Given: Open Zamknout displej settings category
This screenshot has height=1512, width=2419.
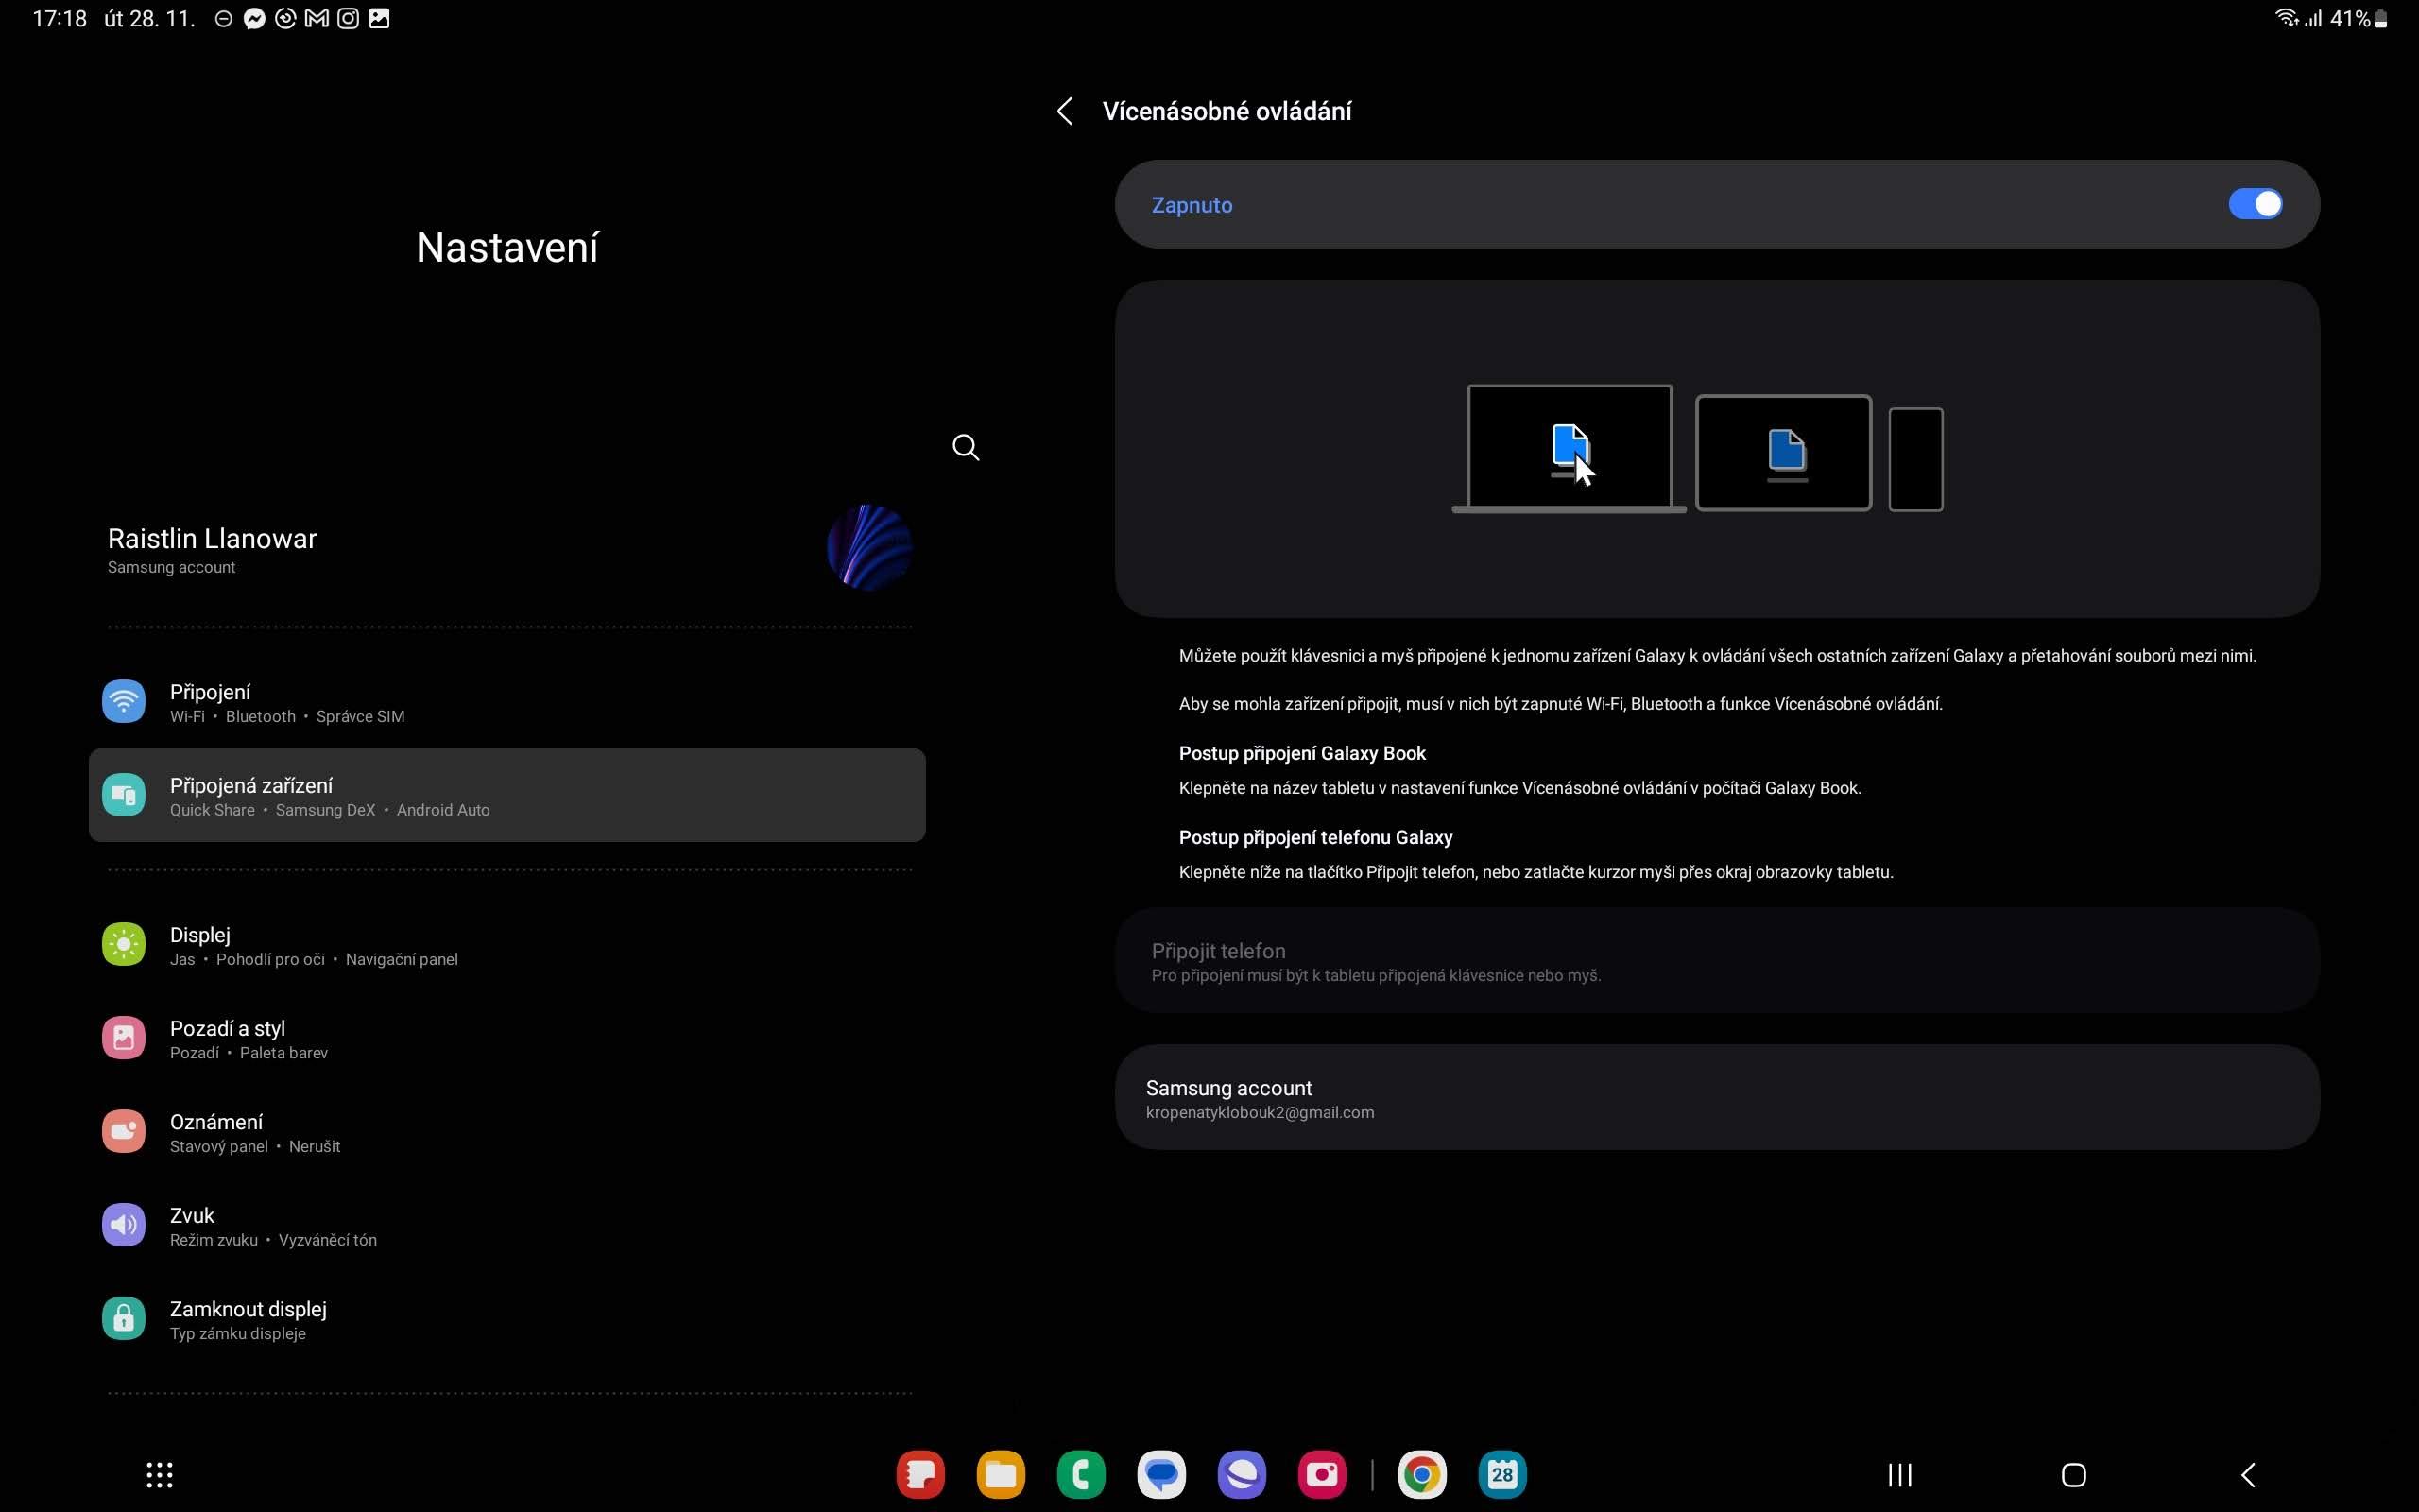Looking at the screenshot, I should click(506, 1320).
